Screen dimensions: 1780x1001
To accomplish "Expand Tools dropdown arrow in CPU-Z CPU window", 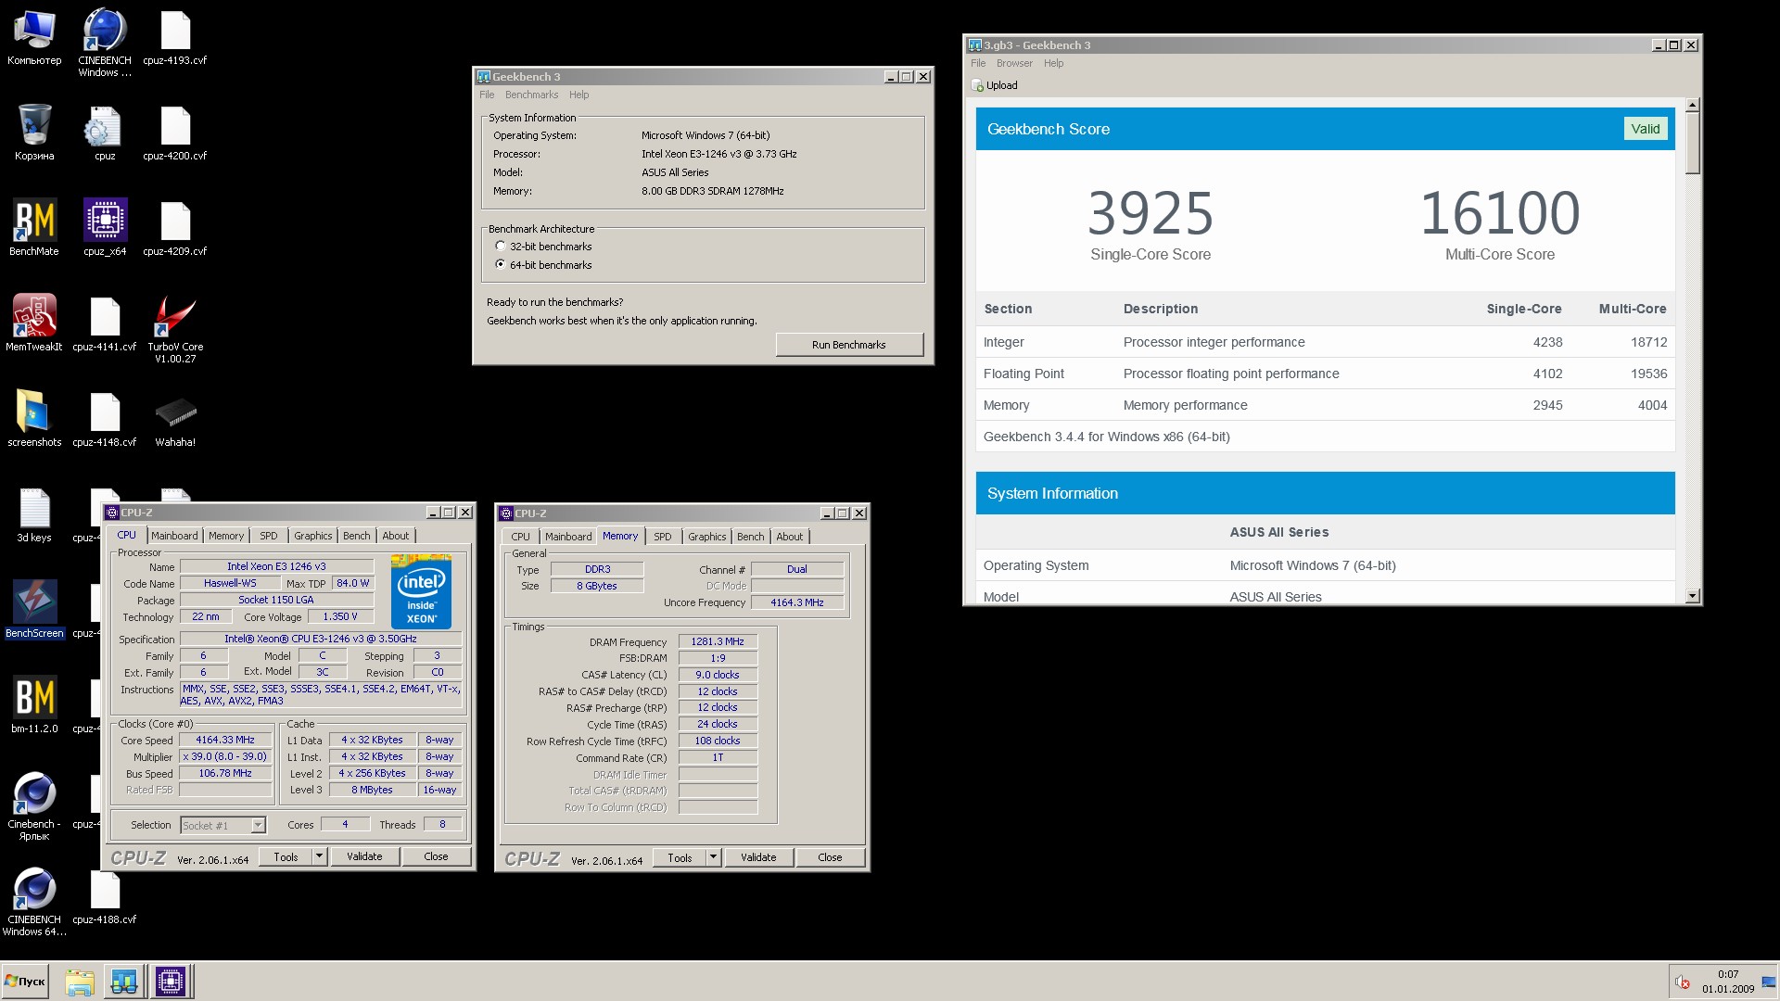I will click(x=319, y=856).
